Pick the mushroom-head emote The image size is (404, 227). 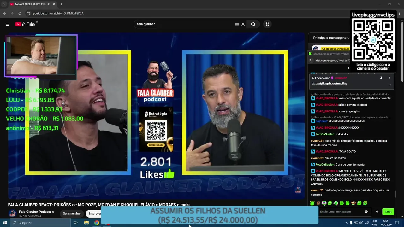(x=353, y=203)
